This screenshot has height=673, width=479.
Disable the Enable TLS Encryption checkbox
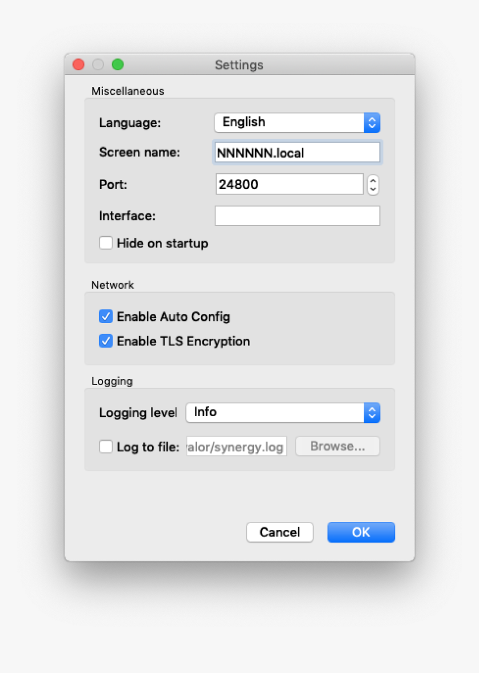106,342
